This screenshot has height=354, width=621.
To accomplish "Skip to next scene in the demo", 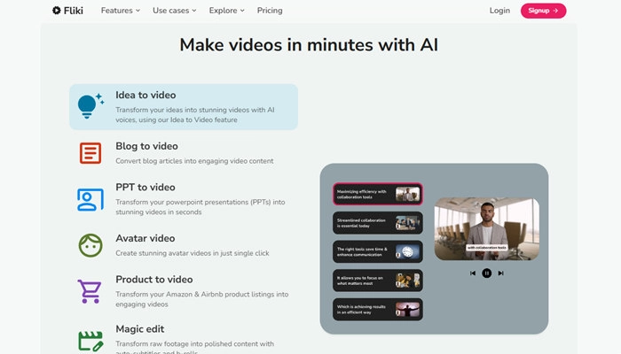I will tap(501, 273).
